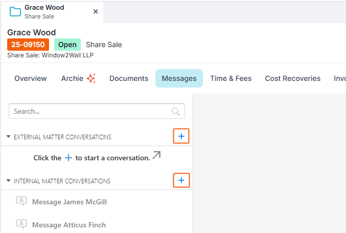Screen dimensions: 346x233
Task: Click the folder icon on Grace Wood tab
Action: (15, 11)
